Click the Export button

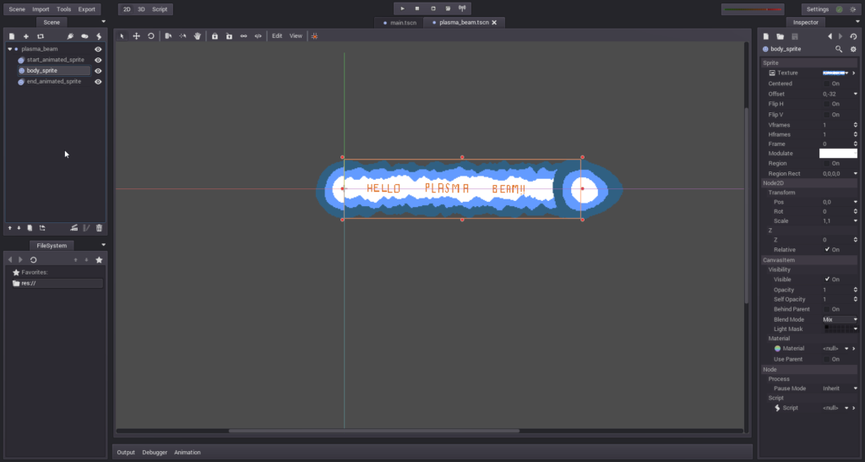coord(87,9)
